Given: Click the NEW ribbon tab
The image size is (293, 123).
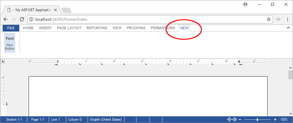Looking at the screenshot, I should [x=184, y=28].
